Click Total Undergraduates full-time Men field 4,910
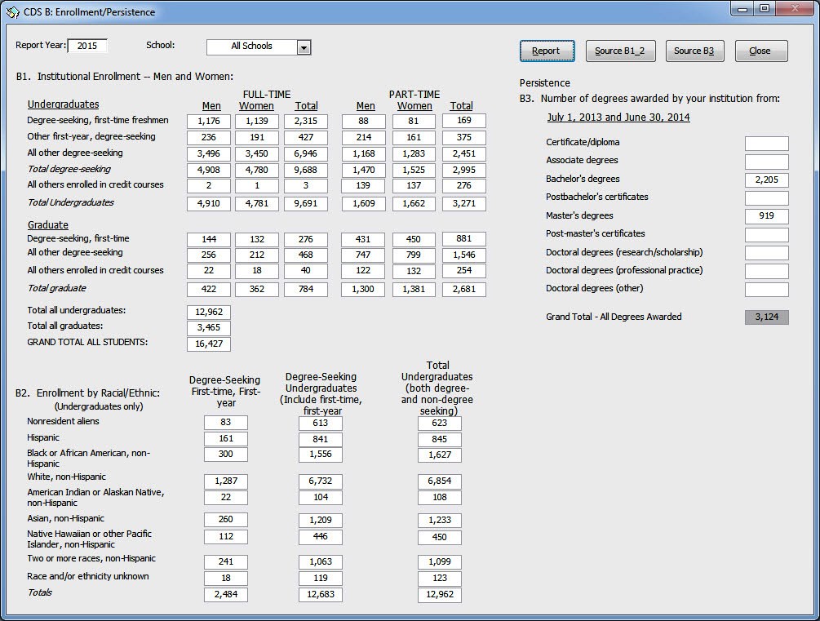This screenshot has height=621, width=820. tap(209, 203)
